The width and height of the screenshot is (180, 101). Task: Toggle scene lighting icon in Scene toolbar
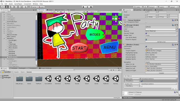tap(58, 12)
